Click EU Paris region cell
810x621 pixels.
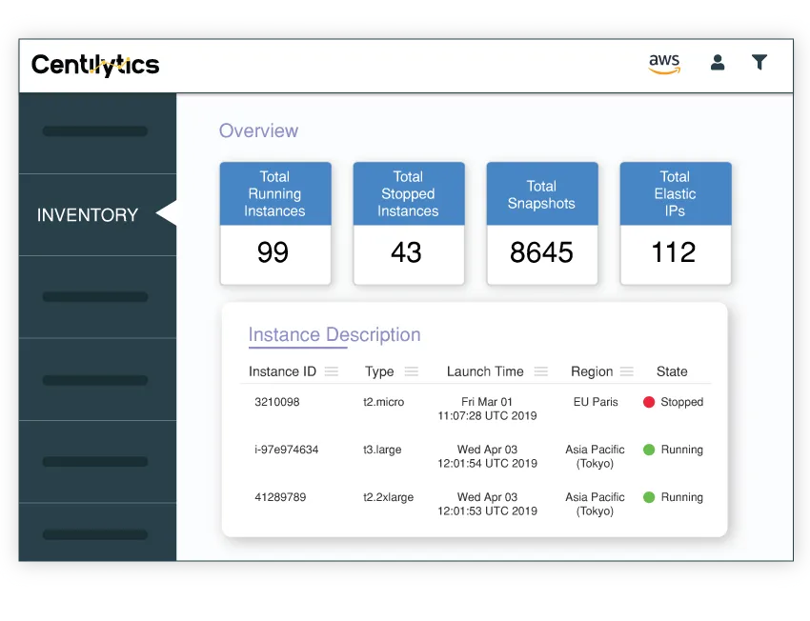click(596, 402)
